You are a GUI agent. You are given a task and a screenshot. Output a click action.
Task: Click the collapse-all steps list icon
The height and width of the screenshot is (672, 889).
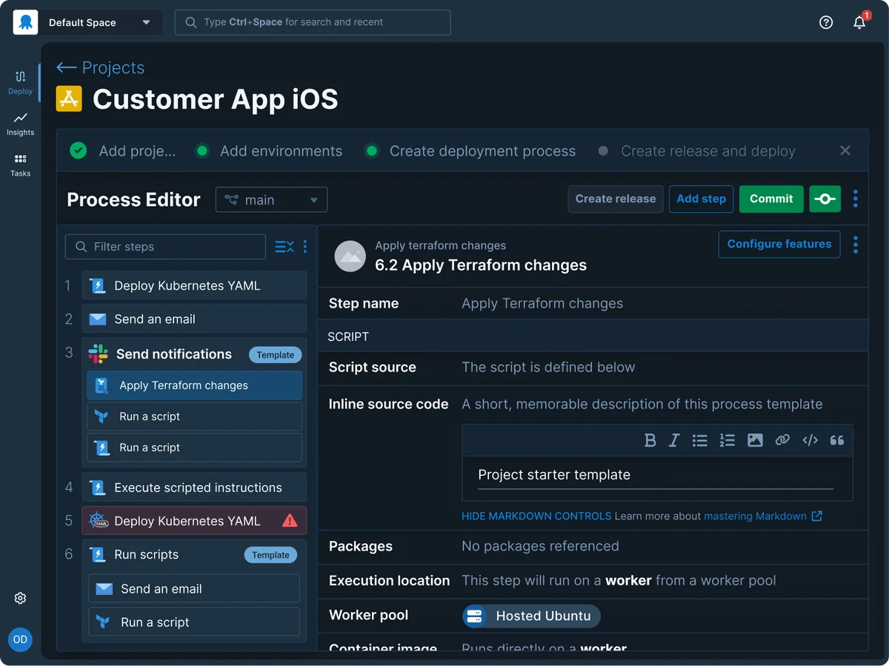click(x=284, y=247)
